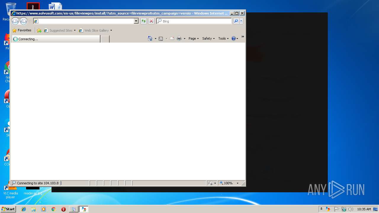The width and height of the screenshot is (379, 213).
Task: Click the Print icon
Action: (x=179, y=38)
